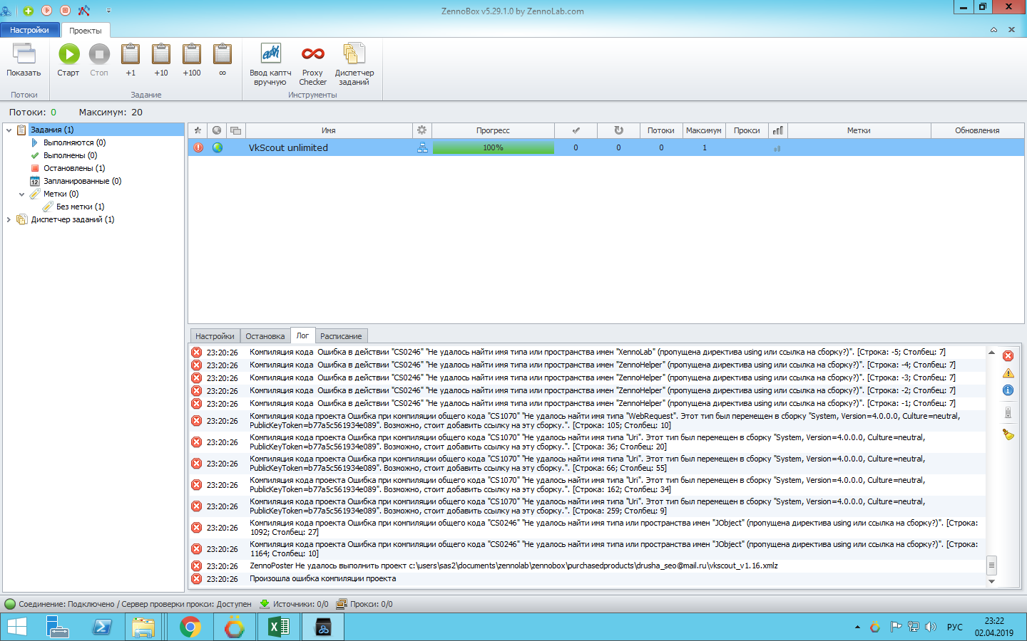Viewport: 1027px width, 641px height.
Task: Click the gear column header icon
Action: coord(422,130)
